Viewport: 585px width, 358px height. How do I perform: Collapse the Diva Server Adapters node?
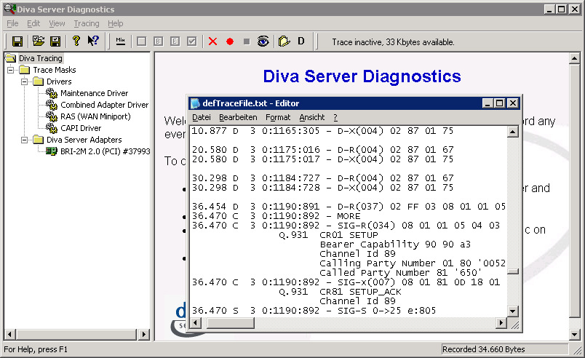coord(24,140)
